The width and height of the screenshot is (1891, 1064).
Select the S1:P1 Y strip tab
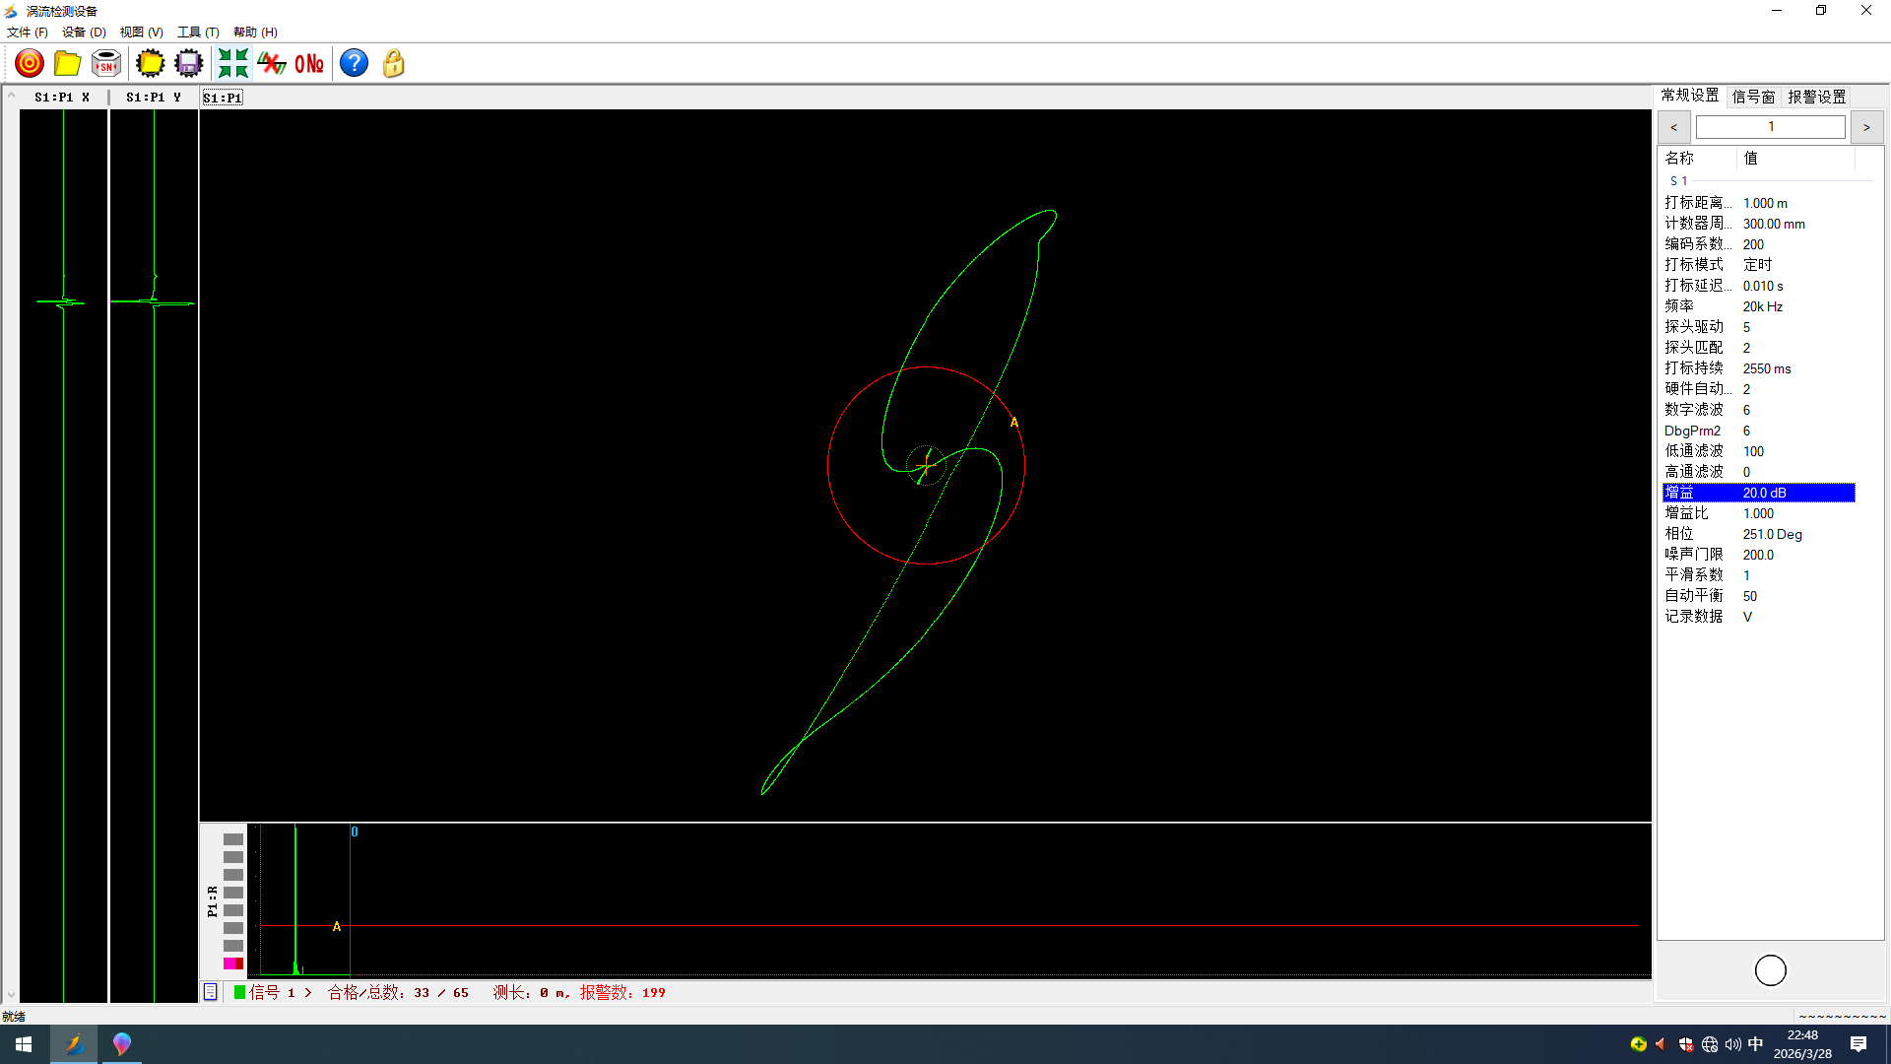(153, 98)
